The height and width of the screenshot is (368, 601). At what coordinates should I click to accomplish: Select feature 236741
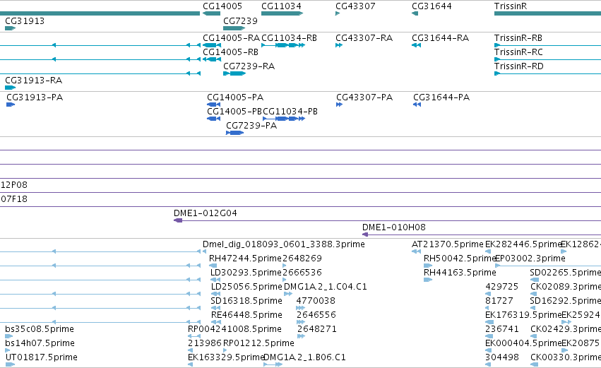(489, 336)
